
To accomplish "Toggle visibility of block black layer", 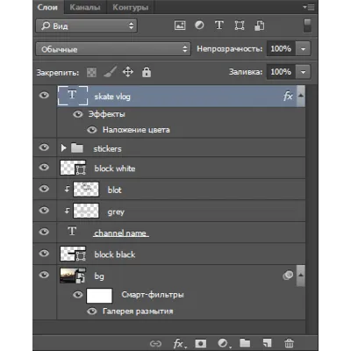I will [44, 253].
